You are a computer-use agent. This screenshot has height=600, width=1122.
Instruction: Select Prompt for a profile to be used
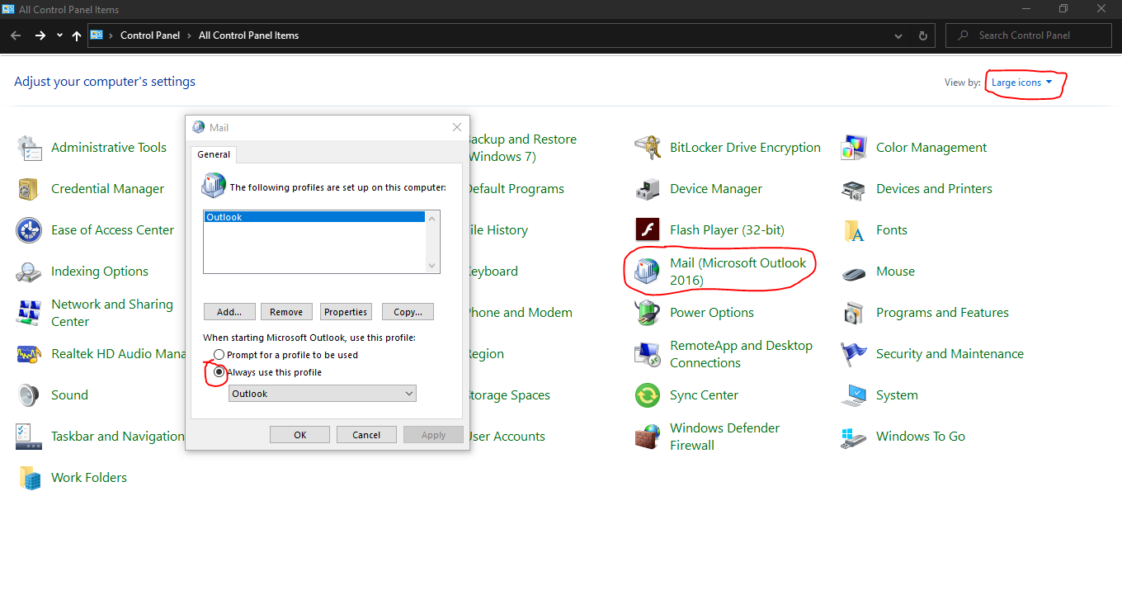coord(219,355)
